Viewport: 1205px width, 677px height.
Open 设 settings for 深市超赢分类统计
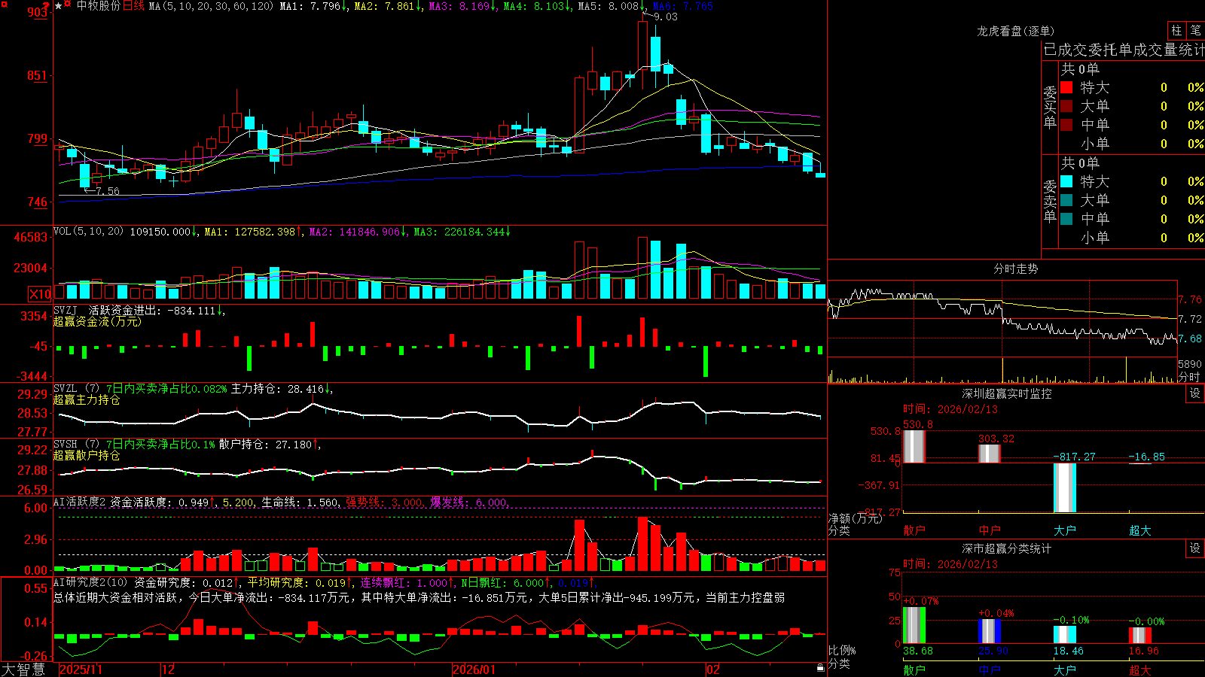click(x=1195, y=548)
